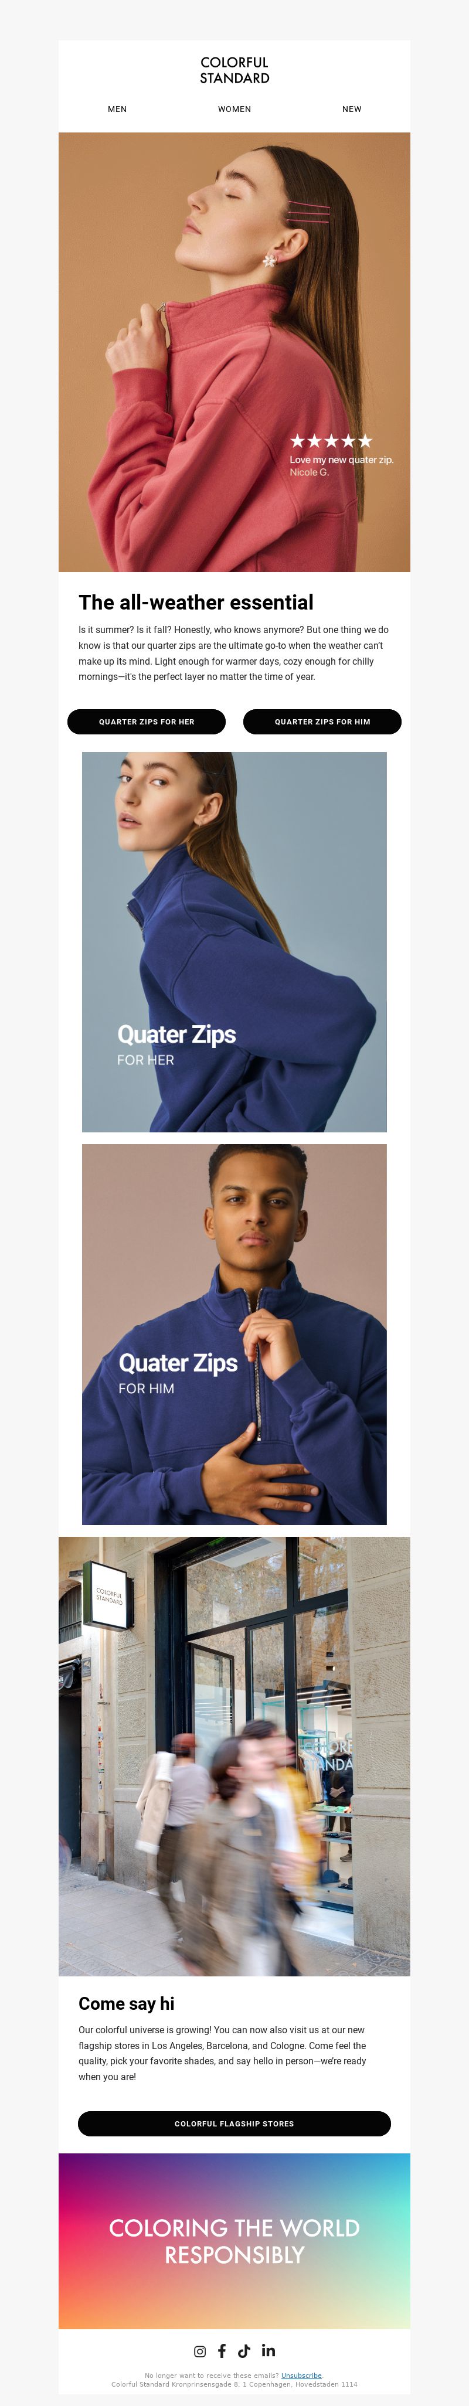
Task: Open the LinkedIn icon in footer
Action: (x=268, y=2350)
